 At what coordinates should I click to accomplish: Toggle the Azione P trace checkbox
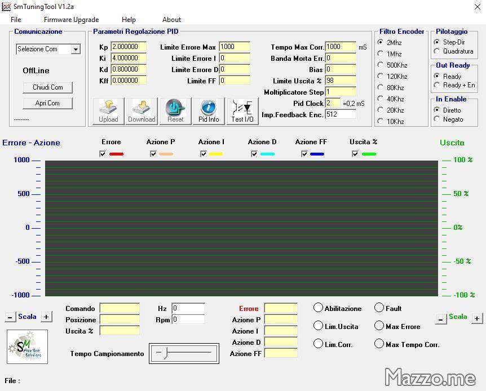click(153, 154)
